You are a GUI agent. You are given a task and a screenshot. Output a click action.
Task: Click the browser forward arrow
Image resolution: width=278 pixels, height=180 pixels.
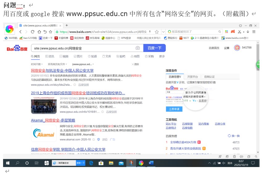[26, 32]
